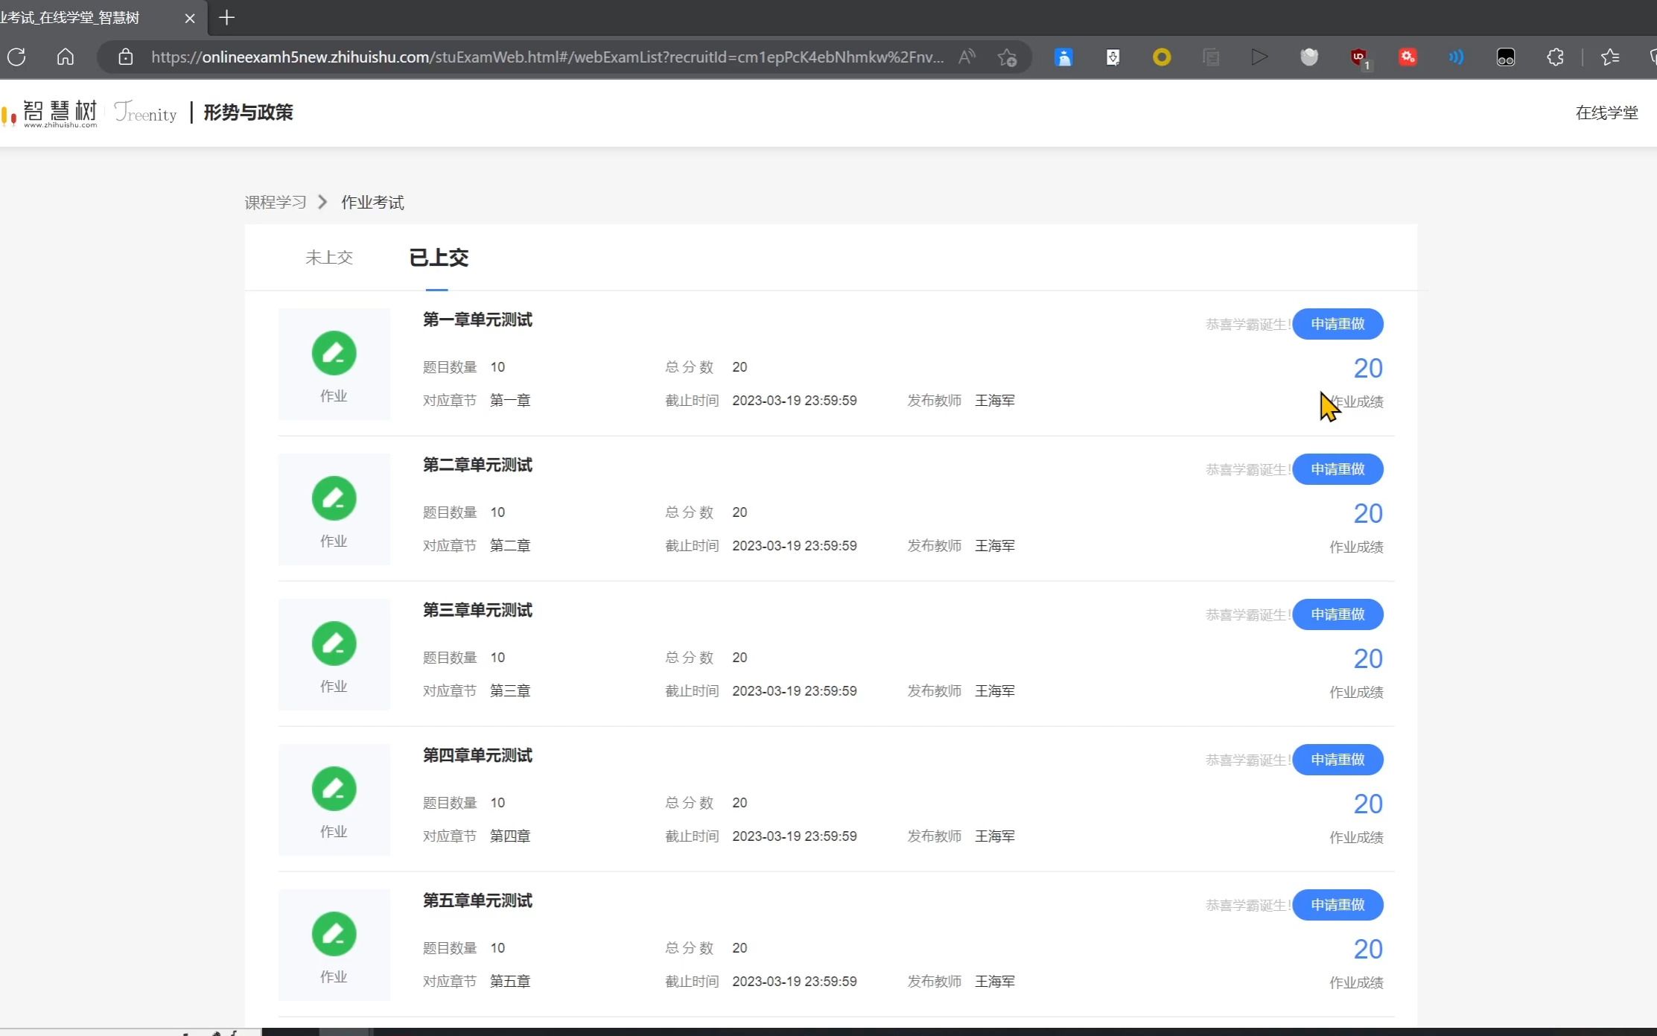Viewport: 1657px width, 1036px height.
Task: Open the 第五章单元测试 title
Action: (477, 900)
